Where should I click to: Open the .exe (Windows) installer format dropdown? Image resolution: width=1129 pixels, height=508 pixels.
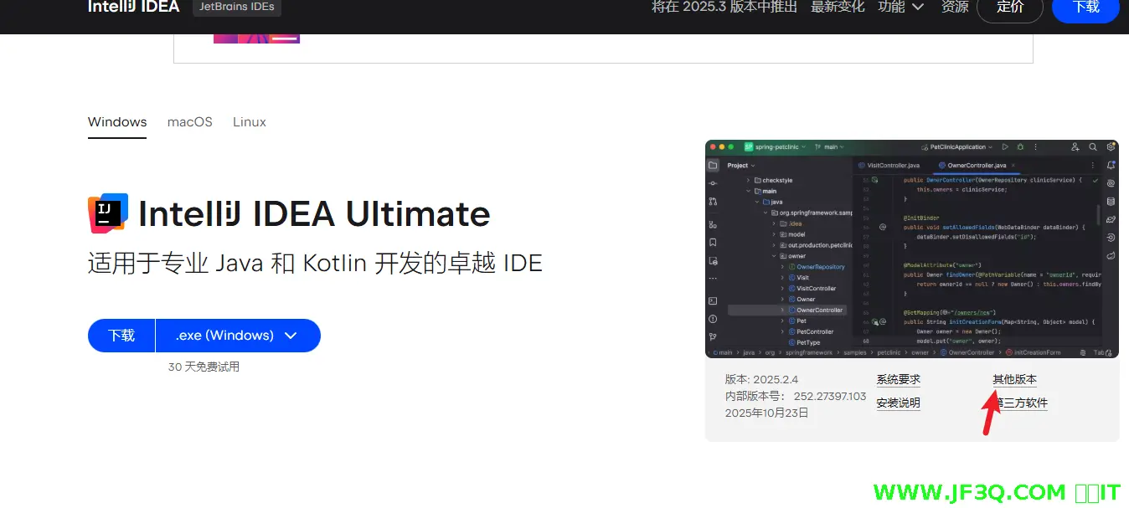click(x=237, y=336)
